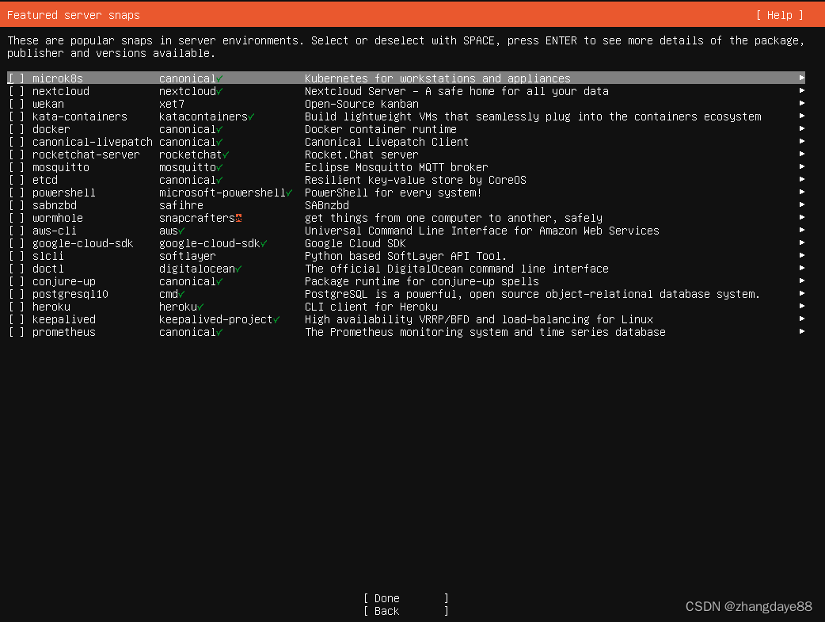
Task: Expand the wekan row details arrow
Action: coord(802,103)
